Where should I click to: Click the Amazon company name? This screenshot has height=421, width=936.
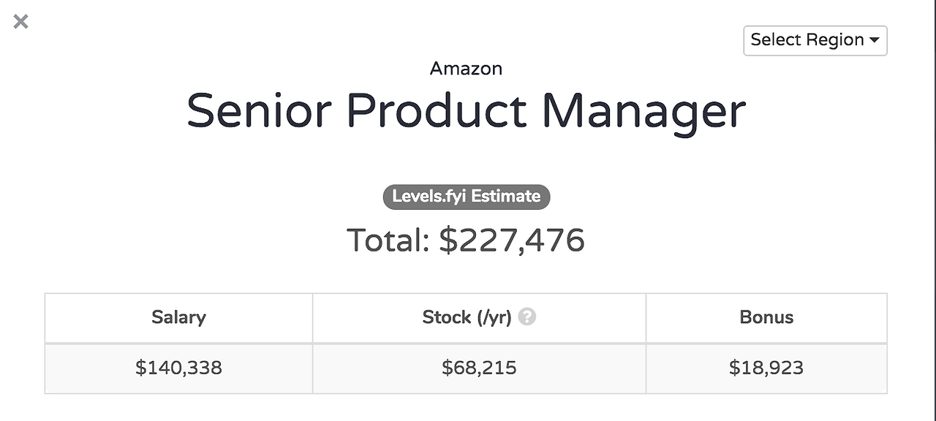(x=466, y=69)
